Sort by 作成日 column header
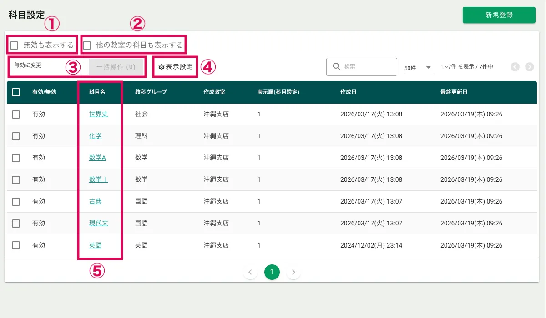This screenshot has width=546, height=318. coord(348,92)
